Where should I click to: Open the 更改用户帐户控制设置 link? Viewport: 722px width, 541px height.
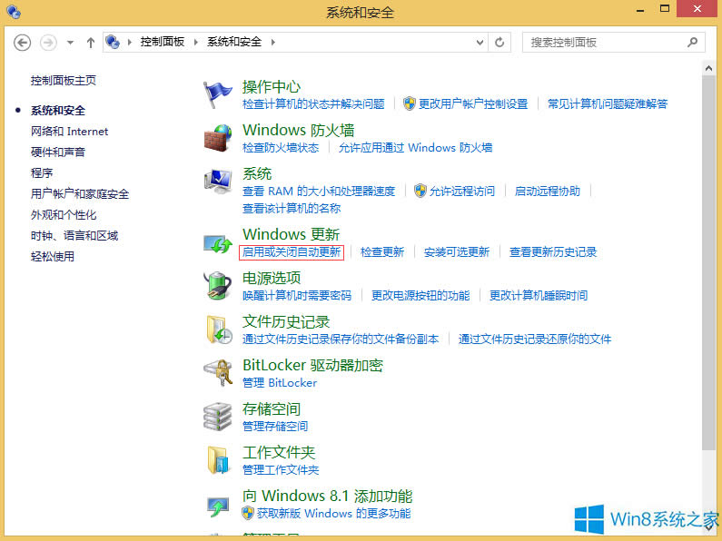pyautogui.click(x=472, y=104)
